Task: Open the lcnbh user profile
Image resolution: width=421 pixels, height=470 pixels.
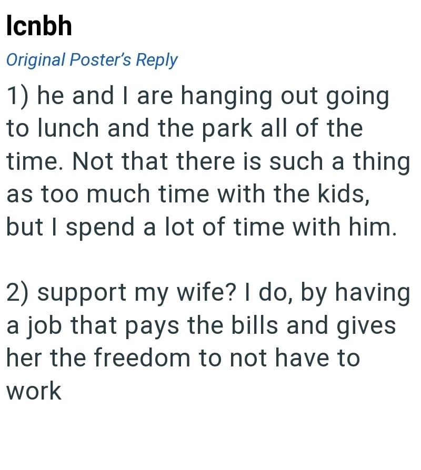Action: click(39, 26)
